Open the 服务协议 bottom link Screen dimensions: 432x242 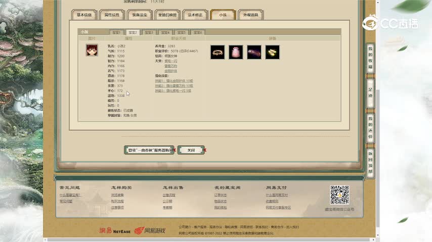(215, 227)
